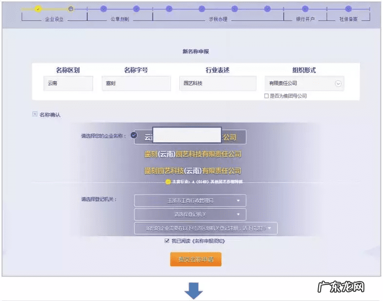The height and width of the screenshot is (301, 383).
Task: Choose name 啬刻(云南)园艺科技有限责任公司
Action: (x=193, y=154)
